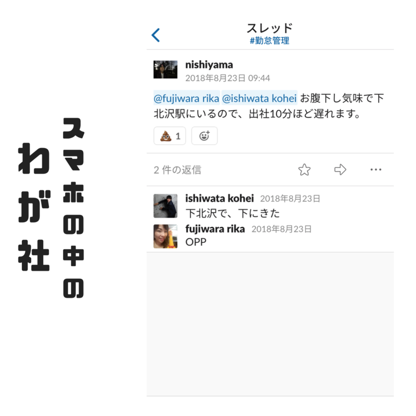
Task: Click the スレッド header title
Action: click(x=269, y=28)
